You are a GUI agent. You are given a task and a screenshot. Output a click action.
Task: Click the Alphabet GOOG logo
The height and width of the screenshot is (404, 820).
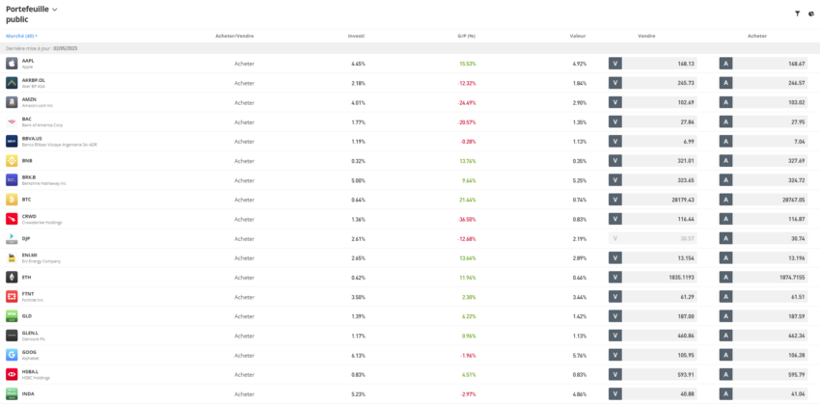click(12, 355)
